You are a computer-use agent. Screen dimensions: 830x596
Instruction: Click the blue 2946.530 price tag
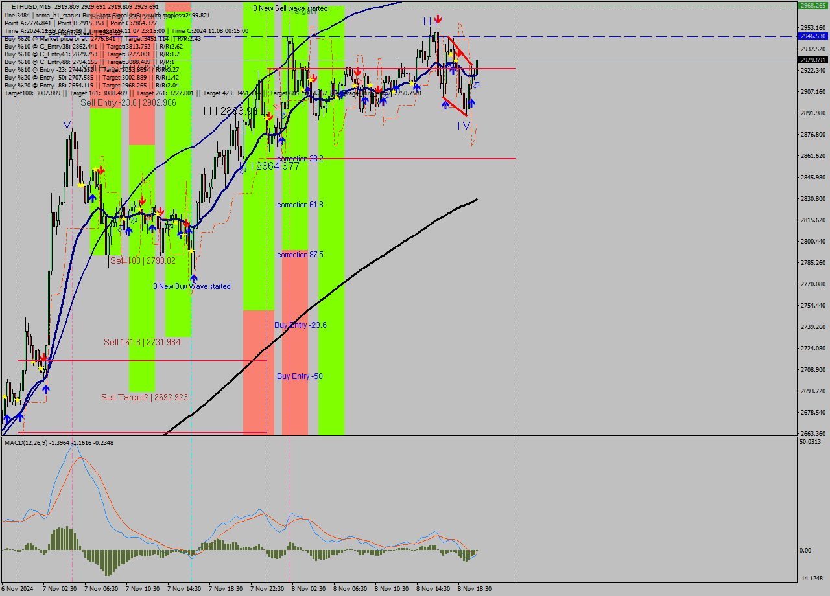(x=812, y=36)
